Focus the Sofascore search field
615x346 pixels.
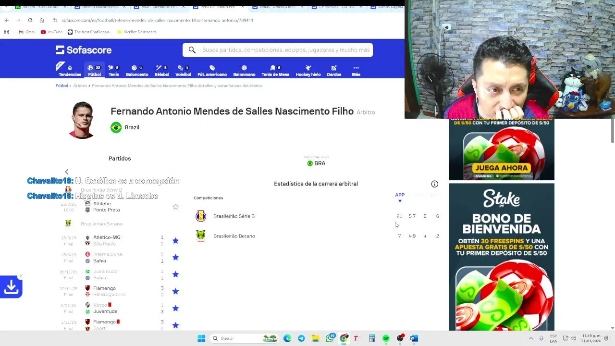(x=278, y=50)
